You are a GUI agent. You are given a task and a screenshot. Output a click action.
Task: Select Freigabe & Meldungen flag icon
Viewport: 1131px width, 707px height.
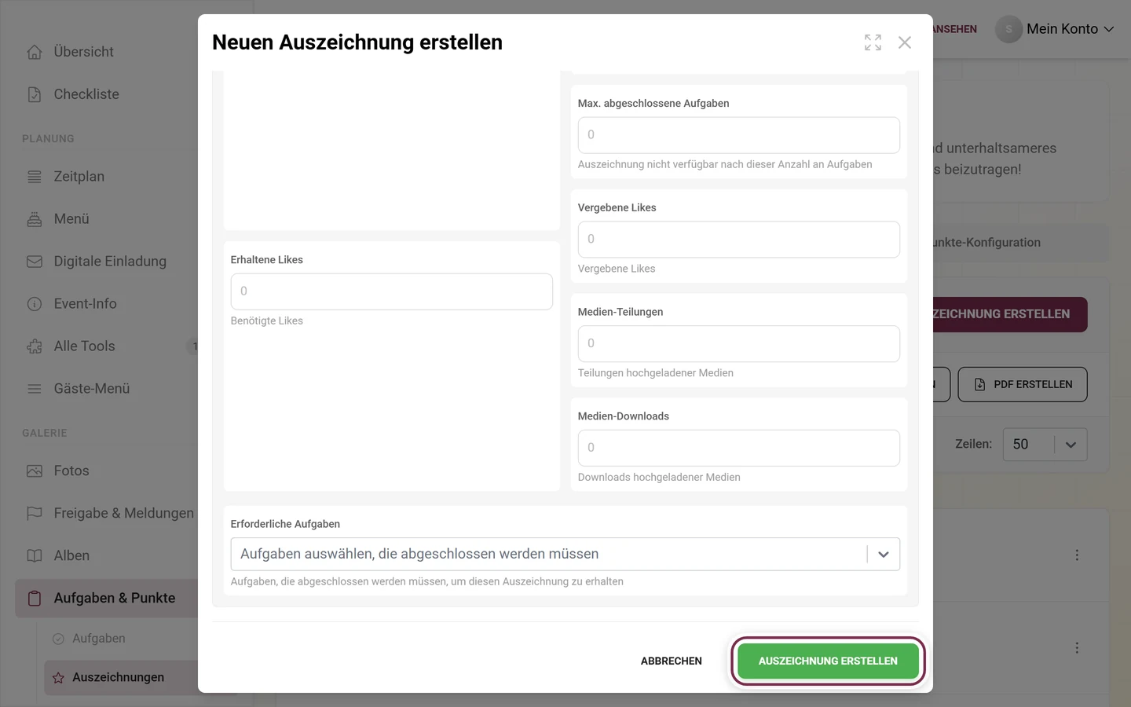coord(35,514)
